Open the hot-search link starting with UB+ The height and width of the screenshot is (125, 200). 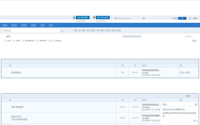(x=101, y=31)
